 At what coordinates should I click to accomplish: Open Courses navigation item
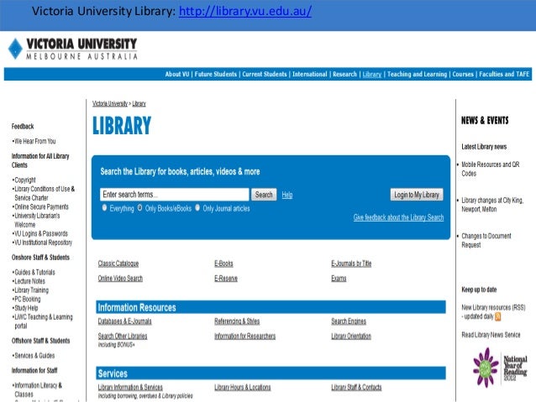coord(463,74)
